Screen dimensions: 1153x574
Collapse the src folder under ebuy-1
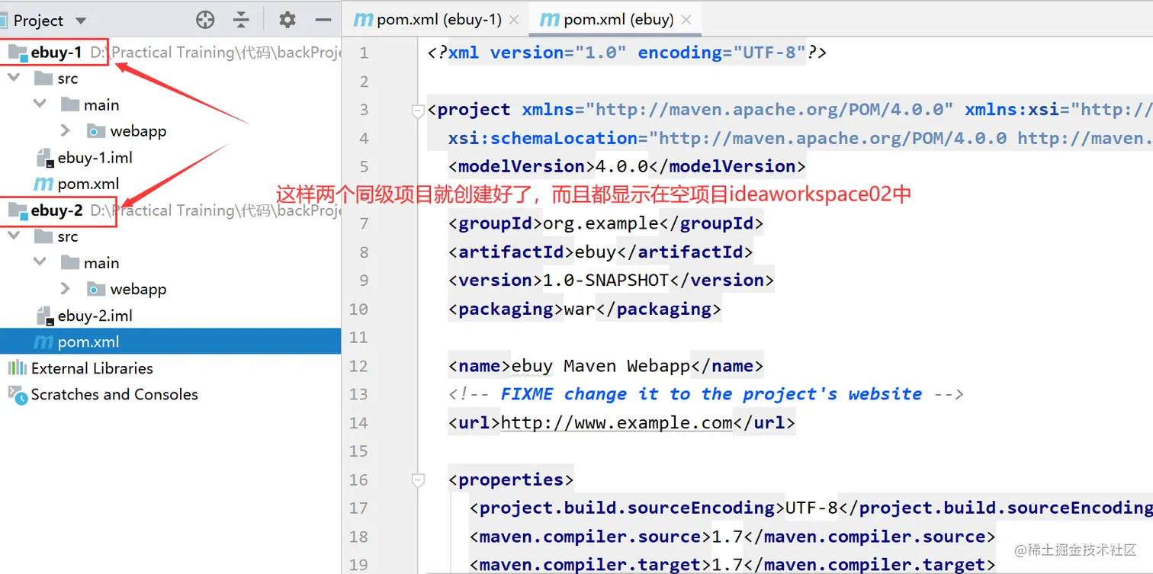(x=13, y=79)
